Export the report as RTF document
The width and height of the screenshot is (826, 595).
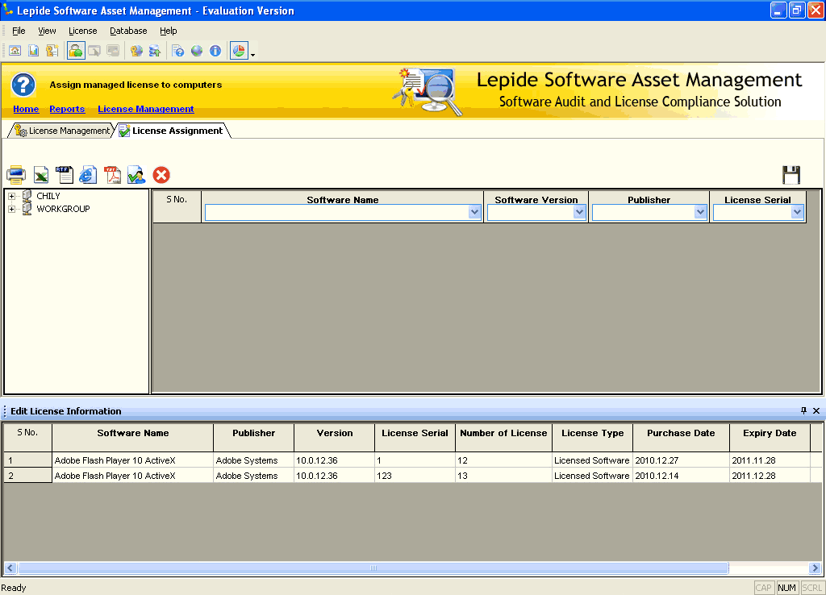point(65,174)
